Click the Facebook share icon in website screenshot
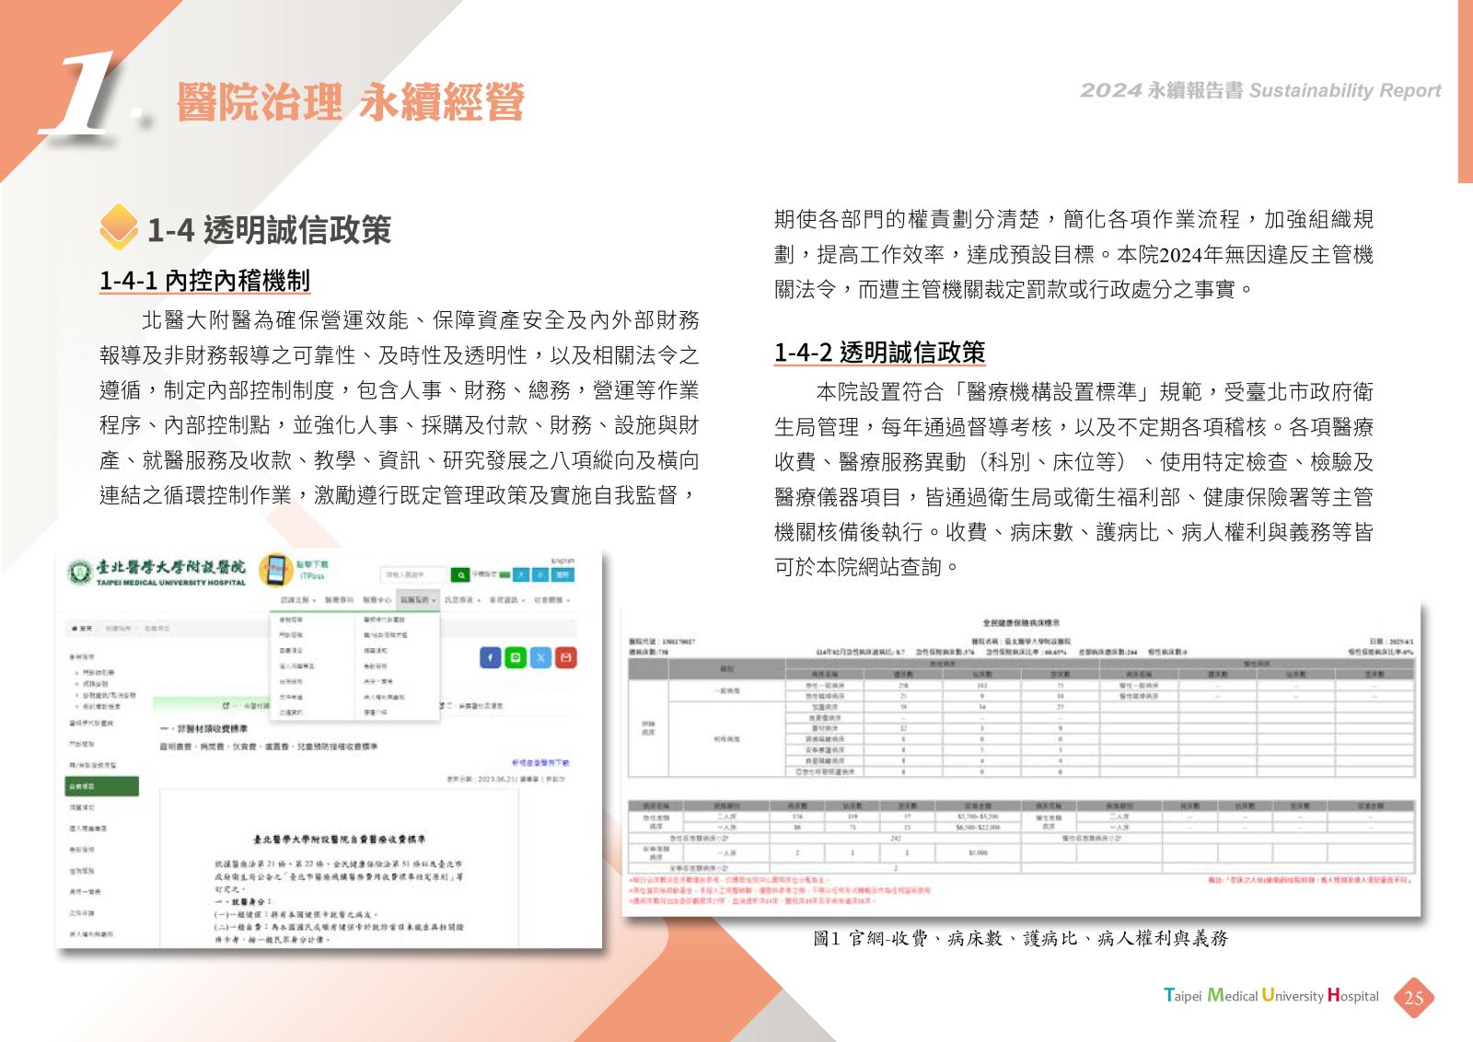Image resolution: width=1473 pixels, height=1042 pixels. (491, 657)
